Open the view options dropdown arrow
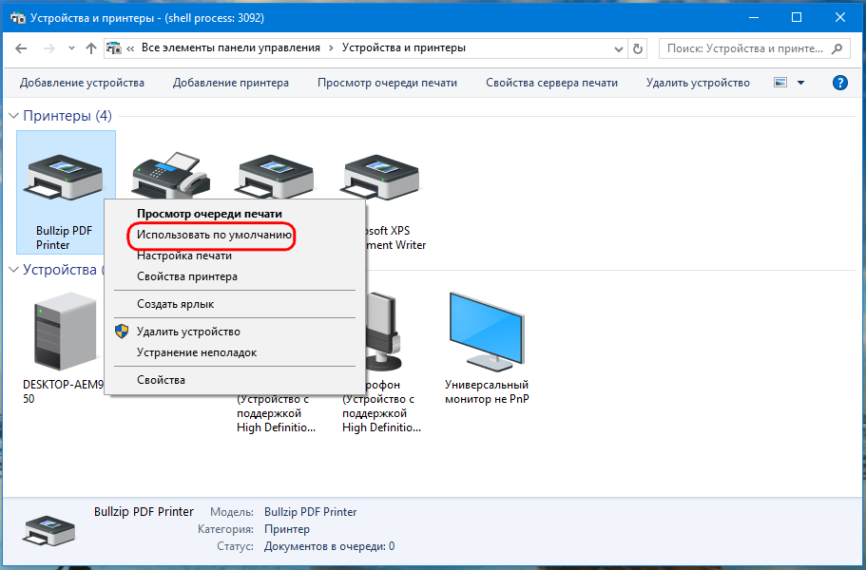The width and height of the screenshot is (866, 570). pos(800,83)
